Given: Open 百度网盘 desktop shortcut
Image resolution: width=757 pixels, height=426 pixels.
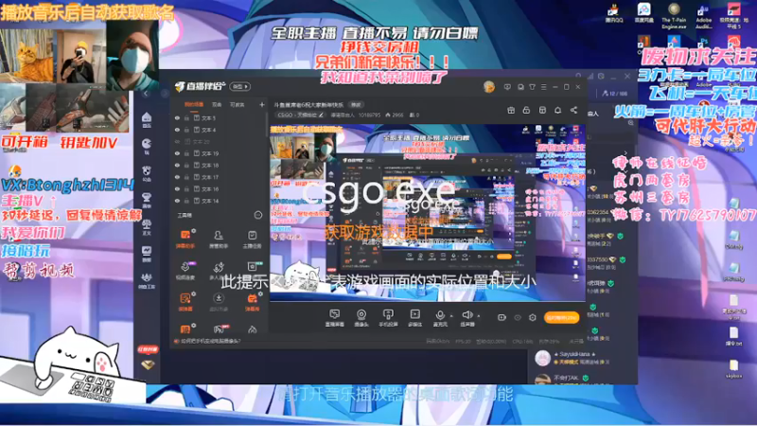Looking at the screenshot, I should click(643, 13).
